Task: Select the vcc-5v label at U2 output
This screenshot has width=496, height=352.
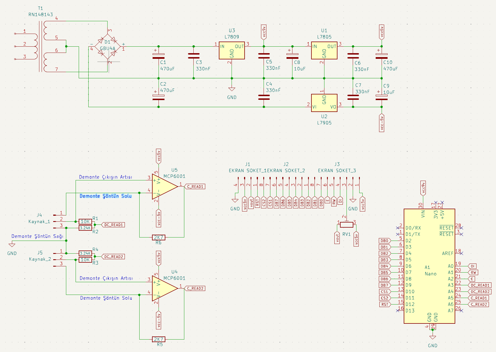Action: (382, 123)
